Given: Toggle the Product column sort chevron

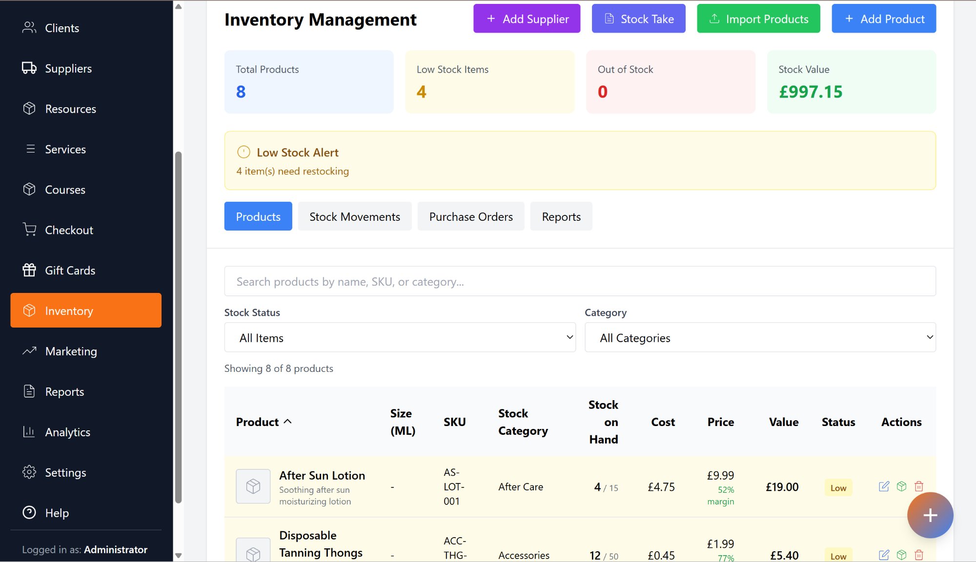Looking at the screenshot, I should point(288,421).
